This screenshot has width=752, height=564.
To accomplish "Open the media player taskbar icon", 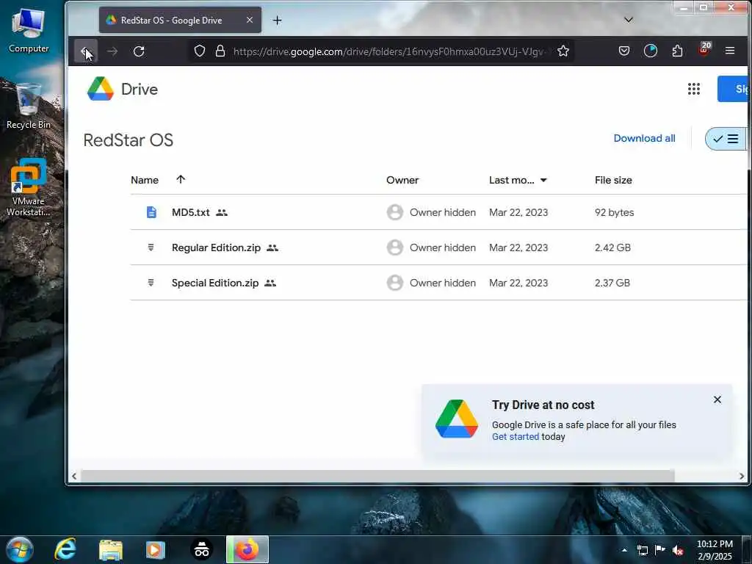I will pos(155,549).
